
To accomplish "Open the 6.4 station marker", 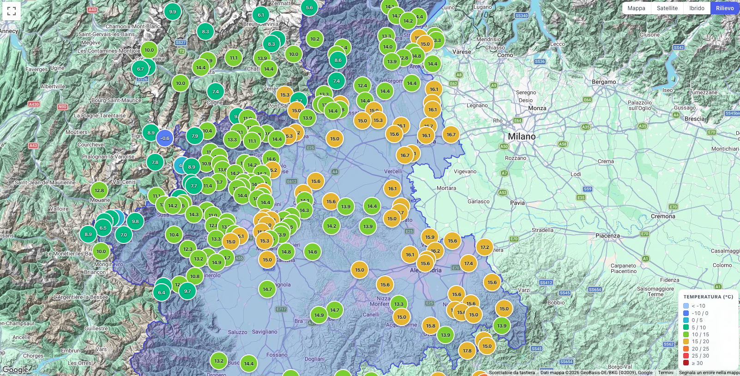I will click(x=162, y=293).
